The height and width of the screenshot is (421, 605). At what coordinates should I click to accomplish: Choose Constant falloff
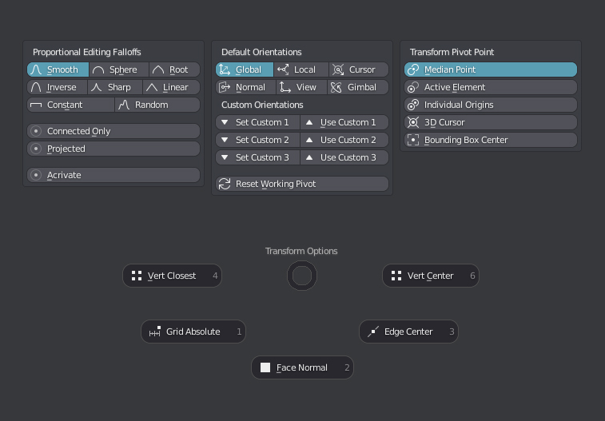click(70, 105)
